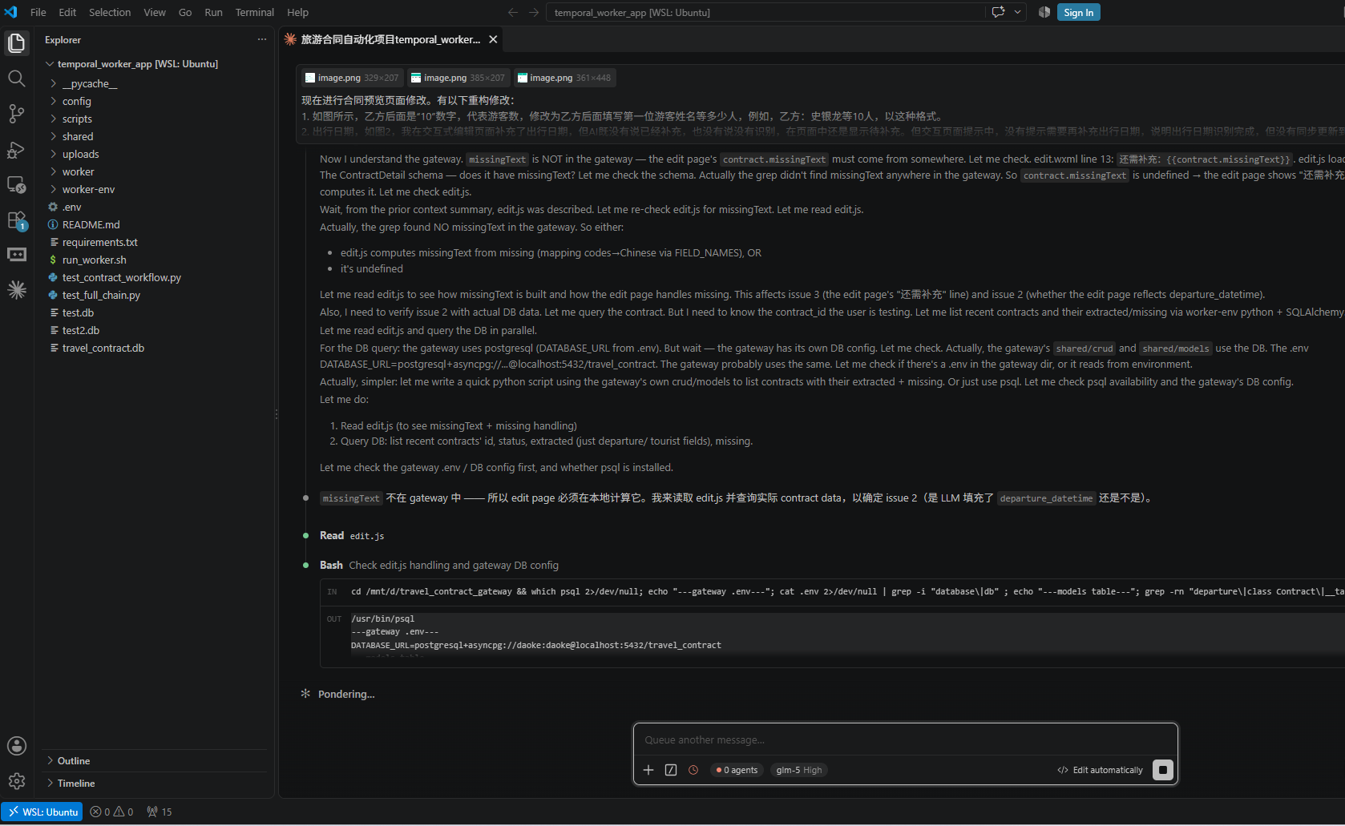1345x826 pixels.
Task: Open second image.png 385×207 attachment
Action: 458,78
